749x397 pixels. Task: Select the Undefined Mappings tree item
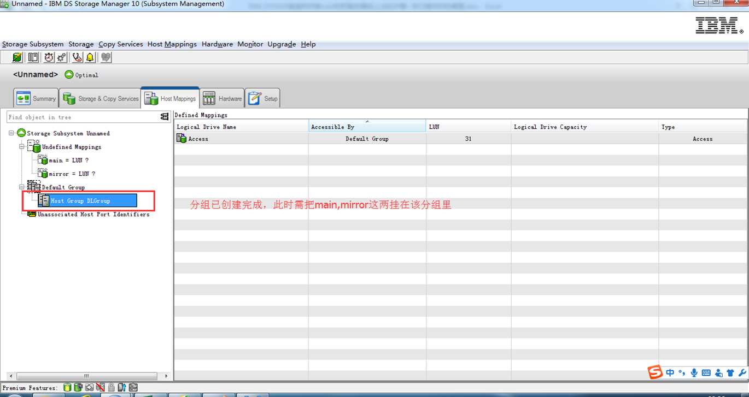coord(72,147)
